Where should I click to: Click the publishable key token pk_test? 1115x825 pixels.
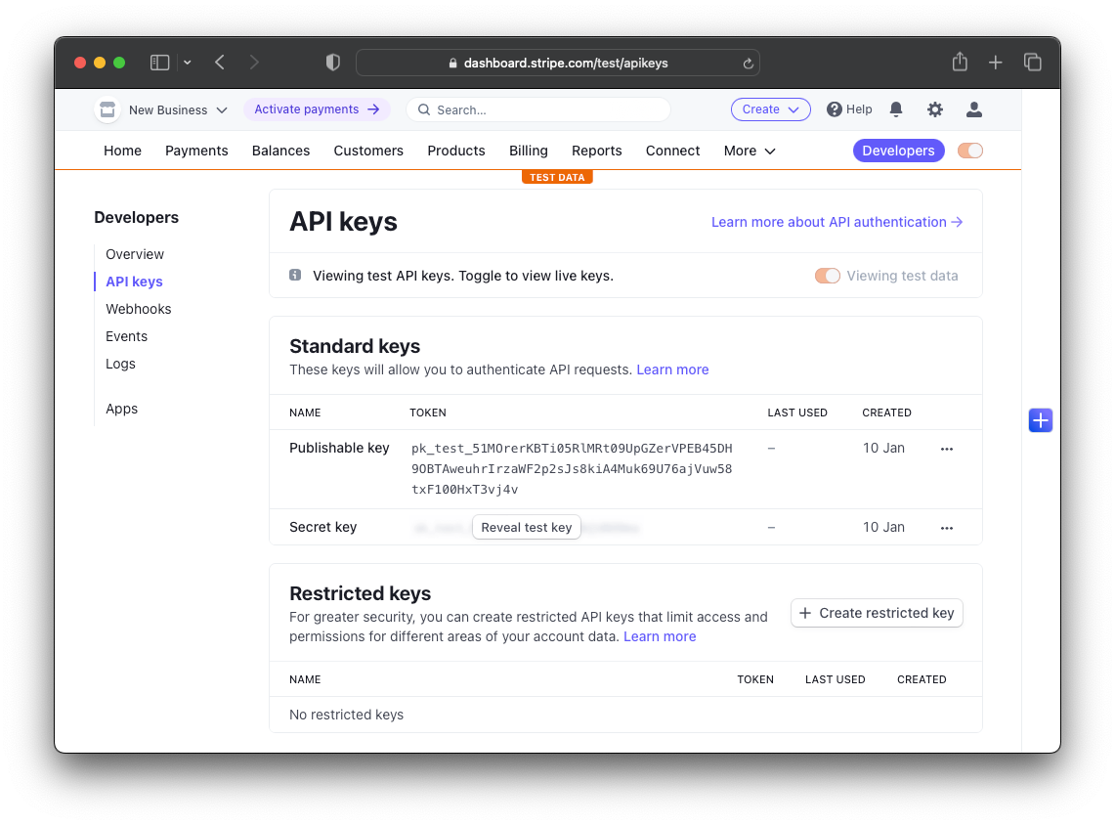tap(572, 468)
